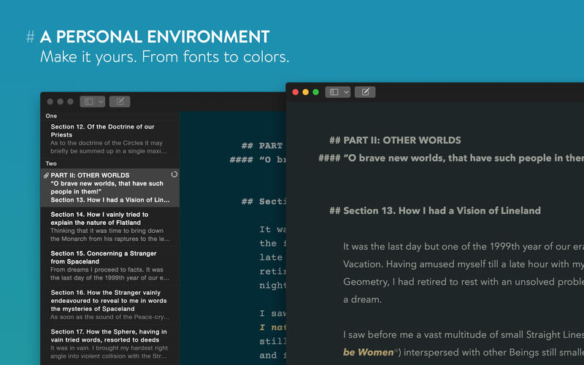Click the link icon beside PART II: OTHER WORLDS
The image size is (584, 365).
point(47,175)
